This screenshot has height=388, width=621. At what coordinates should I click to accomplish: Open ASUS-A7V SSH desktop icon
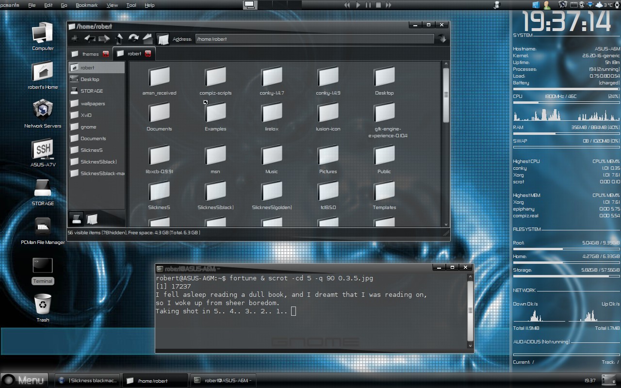(x=43, y=153)
